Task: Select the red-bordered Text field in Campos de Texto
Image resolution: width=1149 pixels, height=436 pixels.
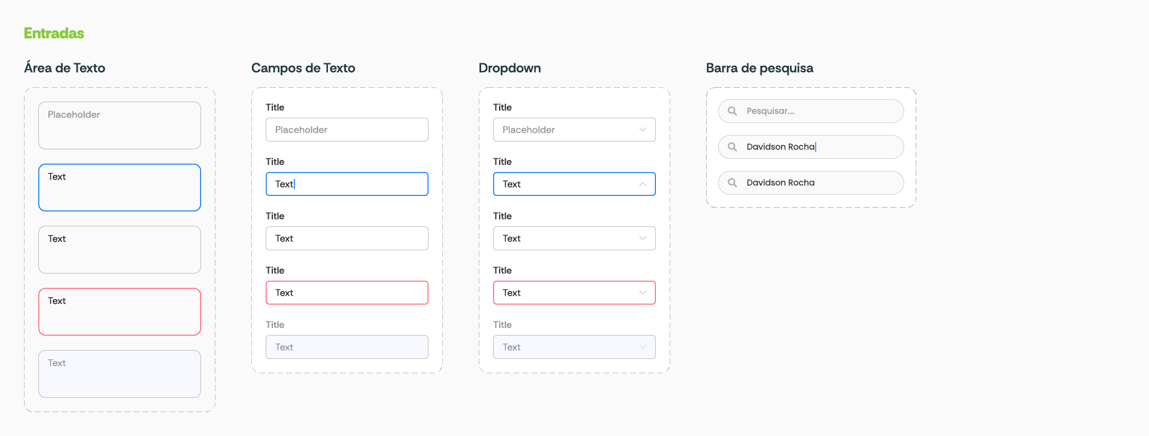Action: click(347, 293)
